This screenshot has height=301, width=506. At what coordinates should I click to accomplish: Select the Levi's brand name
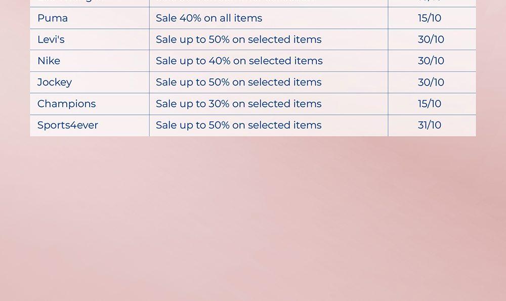[51, 39]
